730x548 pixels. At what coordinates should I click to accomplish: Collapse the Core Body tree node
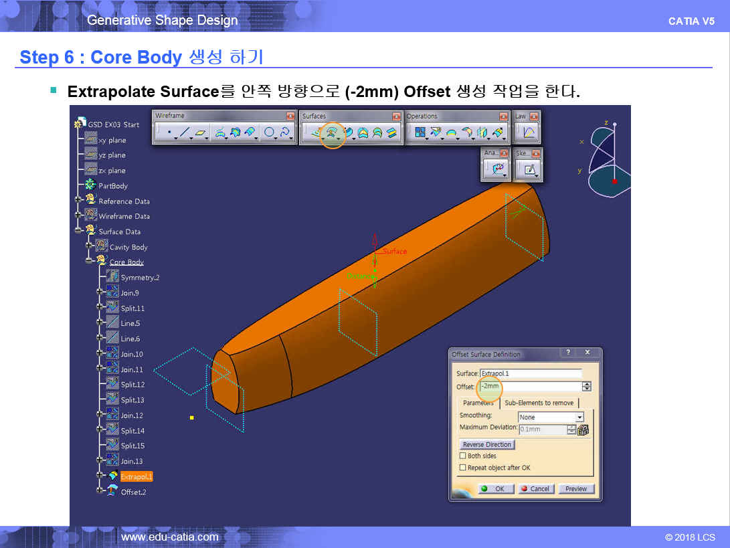(88, 262)
